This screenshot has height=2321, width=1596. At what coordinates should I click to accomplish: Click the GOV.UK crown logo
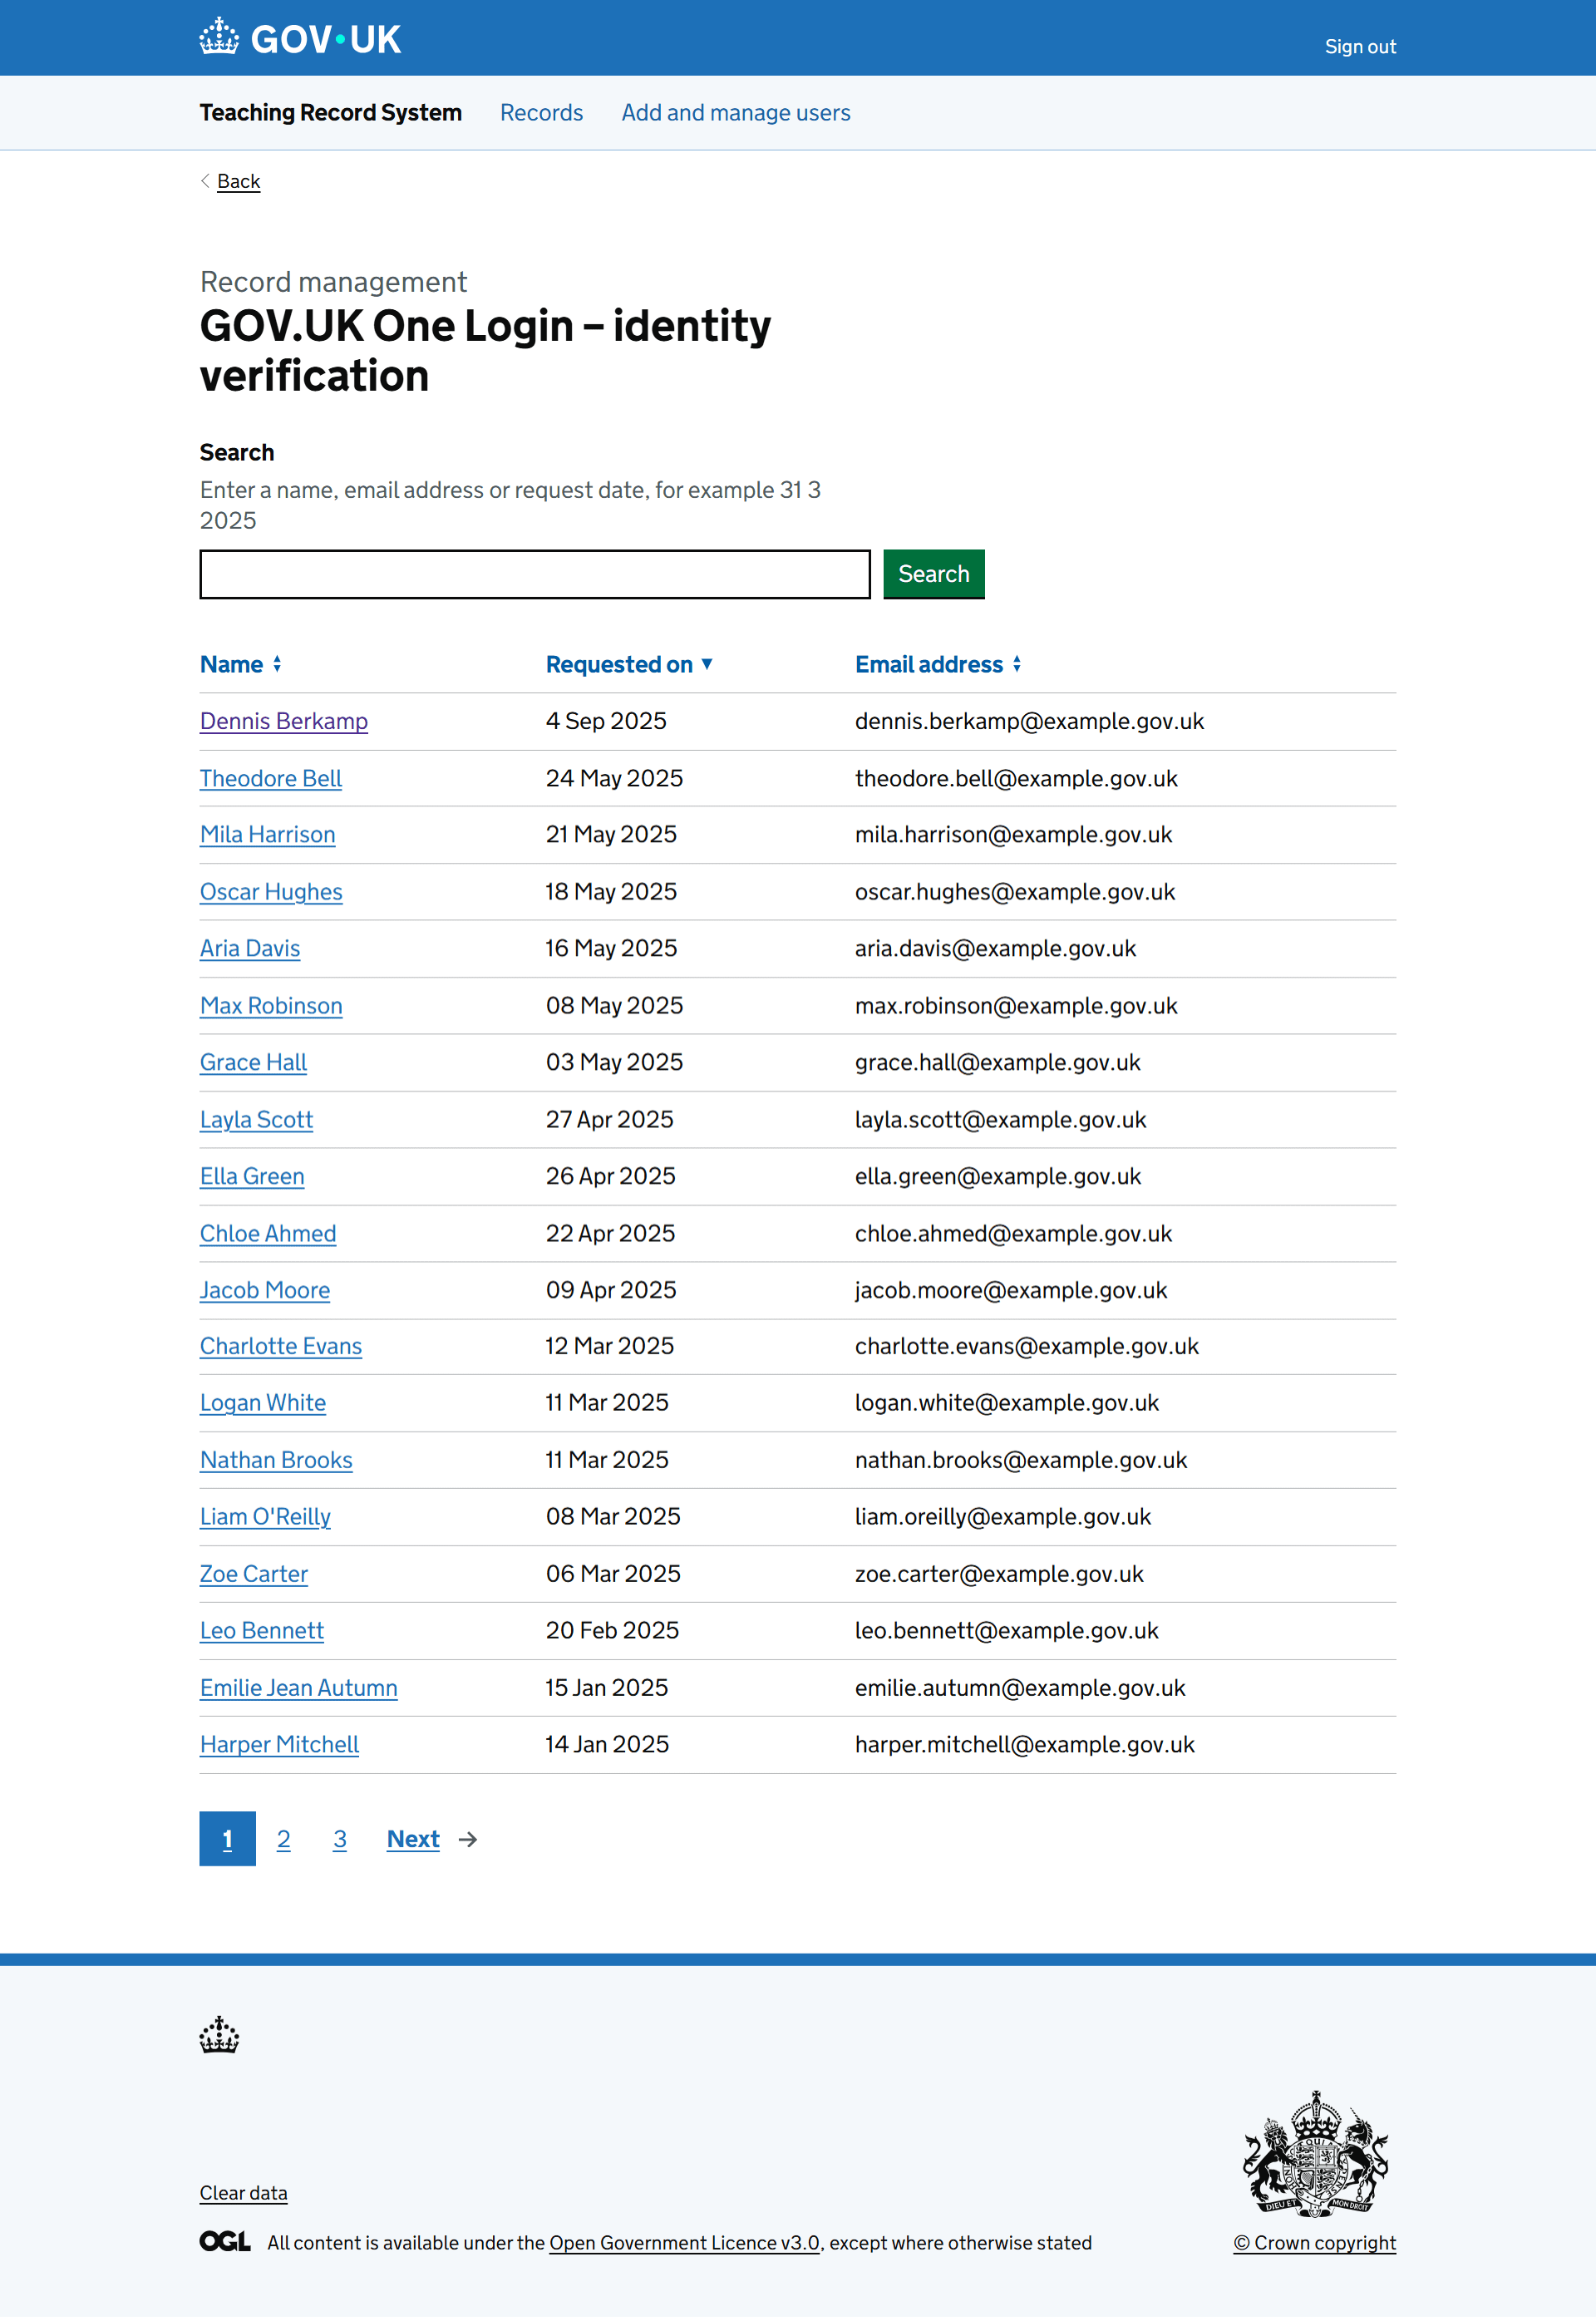[x=220, y=37]
